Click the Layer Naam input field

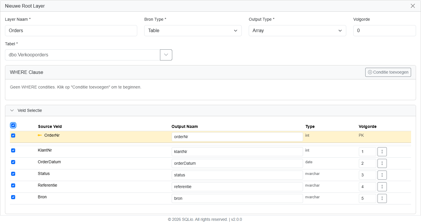[x=71, y=31]
